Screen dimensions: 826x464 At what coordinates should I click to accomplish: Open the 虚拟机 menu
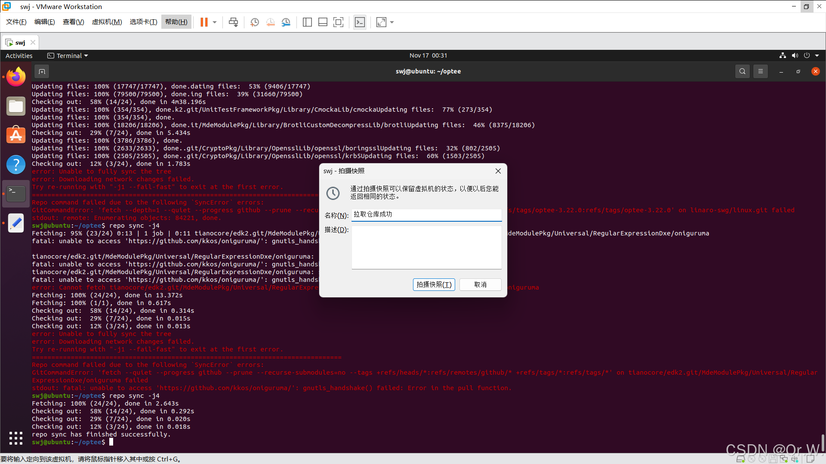tap(107, 22)
